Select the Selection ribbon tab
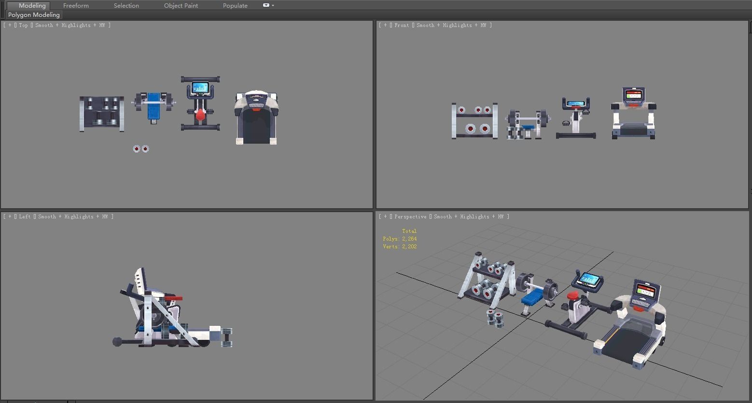The image size is (752, 403). point(126,5)
